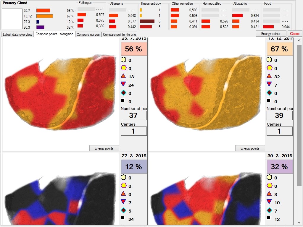Click the red upward triangle icon beside 13
The height and width of the screenshot is (227, 303).
click(123, 76)
